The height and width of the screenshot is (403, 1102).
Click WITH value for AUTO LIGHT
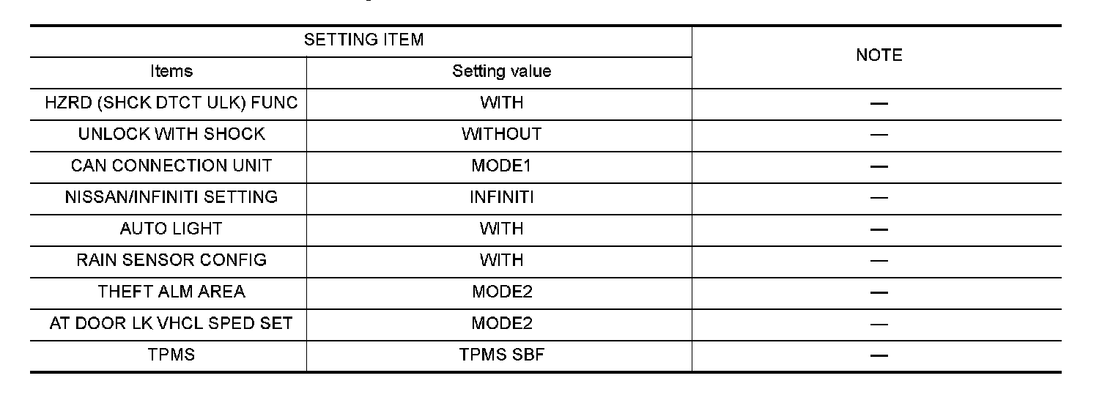(x=501, y=229)
